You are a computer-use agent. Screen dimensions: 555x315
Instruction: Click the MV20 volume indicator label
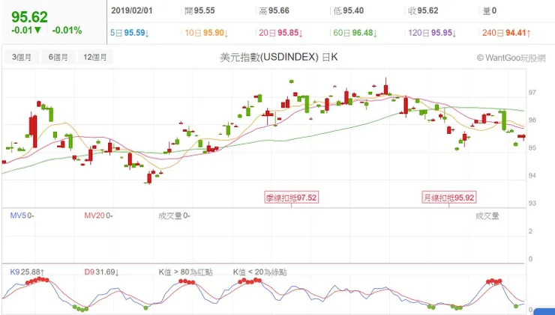coord(98,215)
